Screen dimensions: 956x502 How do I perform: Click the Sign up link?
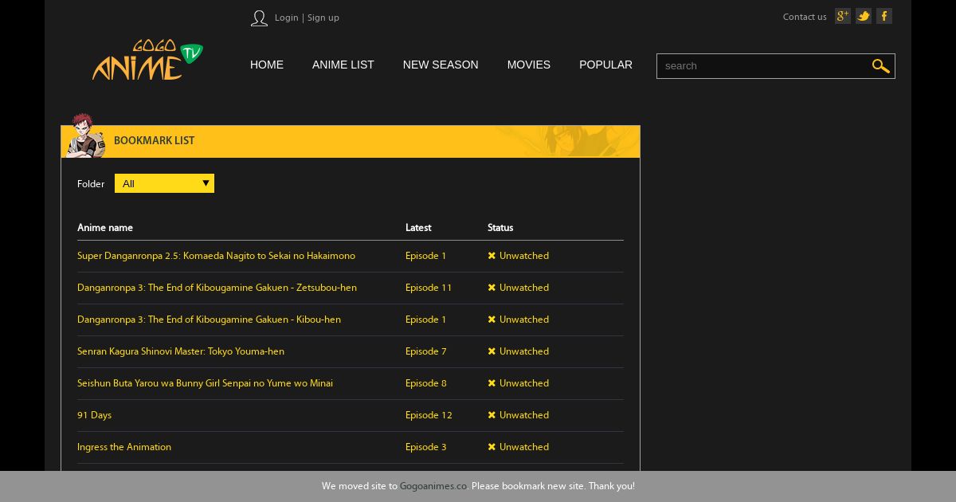pyautogui.click(x=323, y=18)
